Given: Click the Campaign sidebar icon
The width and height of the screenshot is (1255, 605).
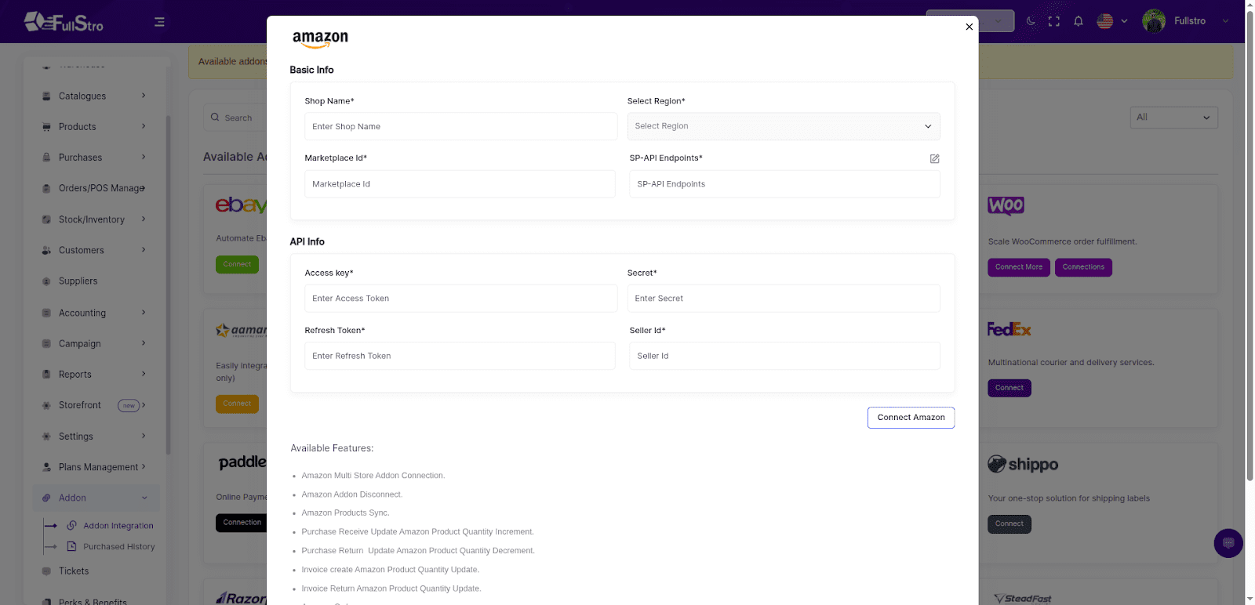Looking at the screenshot, I should coord(46,343).
